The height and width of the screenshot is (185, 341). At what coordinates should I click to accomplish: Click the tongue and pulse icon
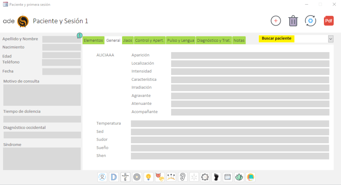(x=160, y=177)
